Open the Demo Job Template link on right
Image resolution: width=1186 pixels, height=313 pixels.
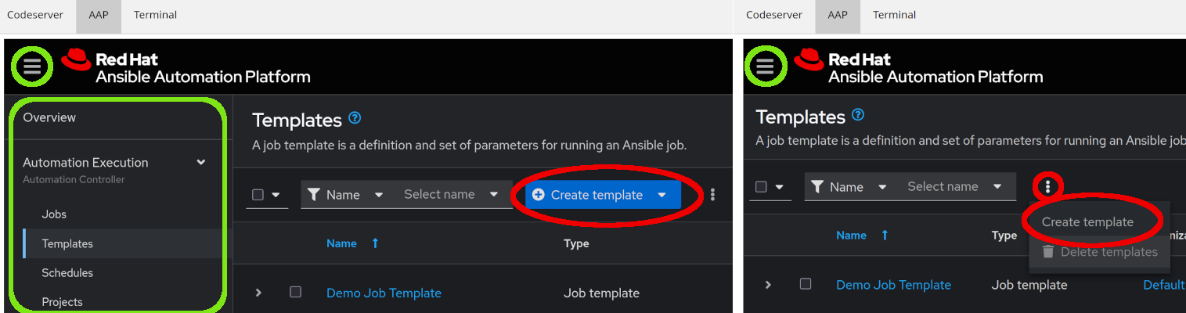(893, 285)
